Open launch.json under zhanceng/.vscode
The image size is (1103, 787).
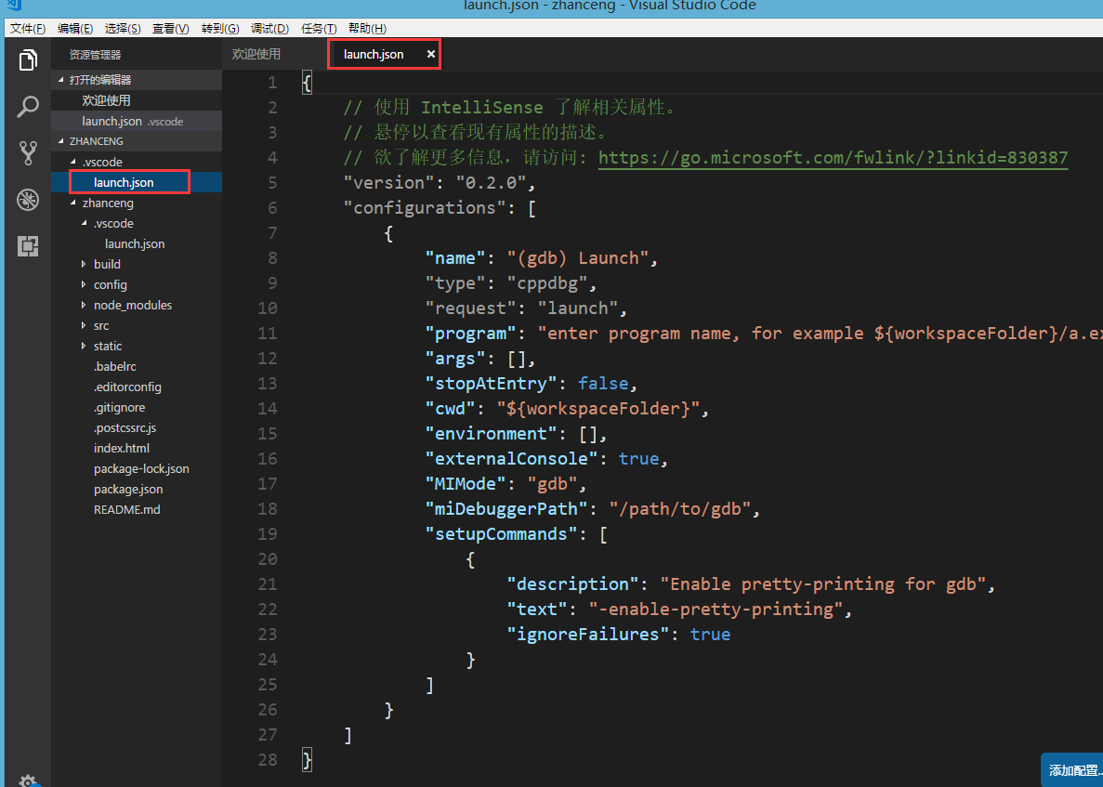tap(138, 243)
